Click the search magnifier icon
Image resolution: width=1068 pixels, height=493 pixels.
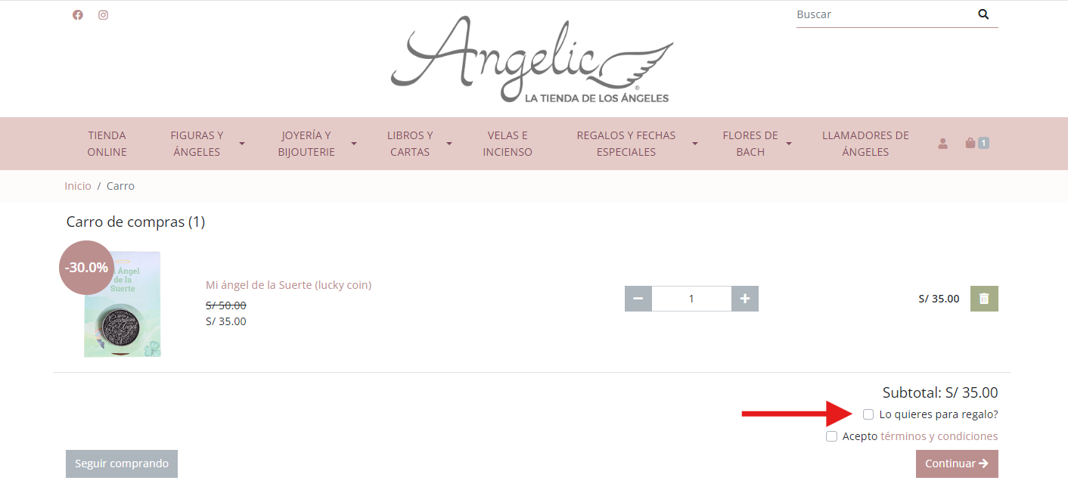983,14
